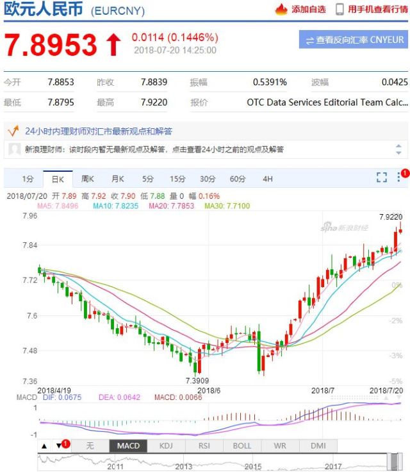Switch to the 周K chart tab

pos(87,179)
